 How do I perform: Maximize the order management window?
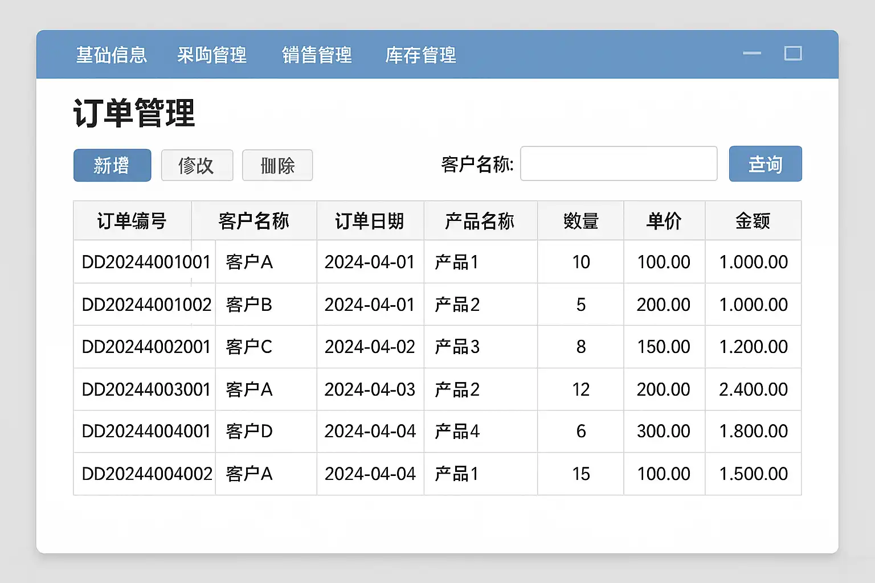point(793,54)
